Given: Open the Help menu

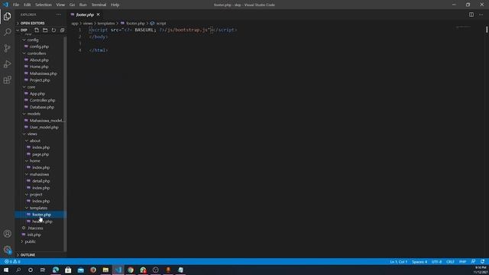Looking at the screenshot, I should [x=115, y=5].
